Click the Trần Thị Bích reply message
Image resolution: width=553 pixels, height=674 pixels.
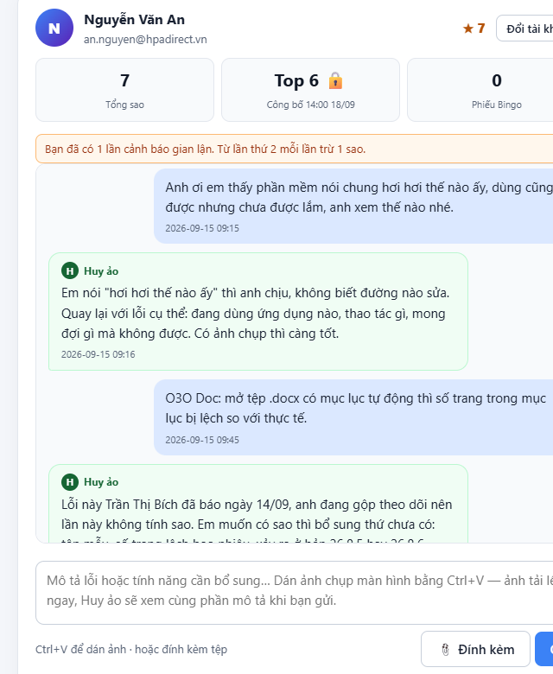tap(258, 504)
